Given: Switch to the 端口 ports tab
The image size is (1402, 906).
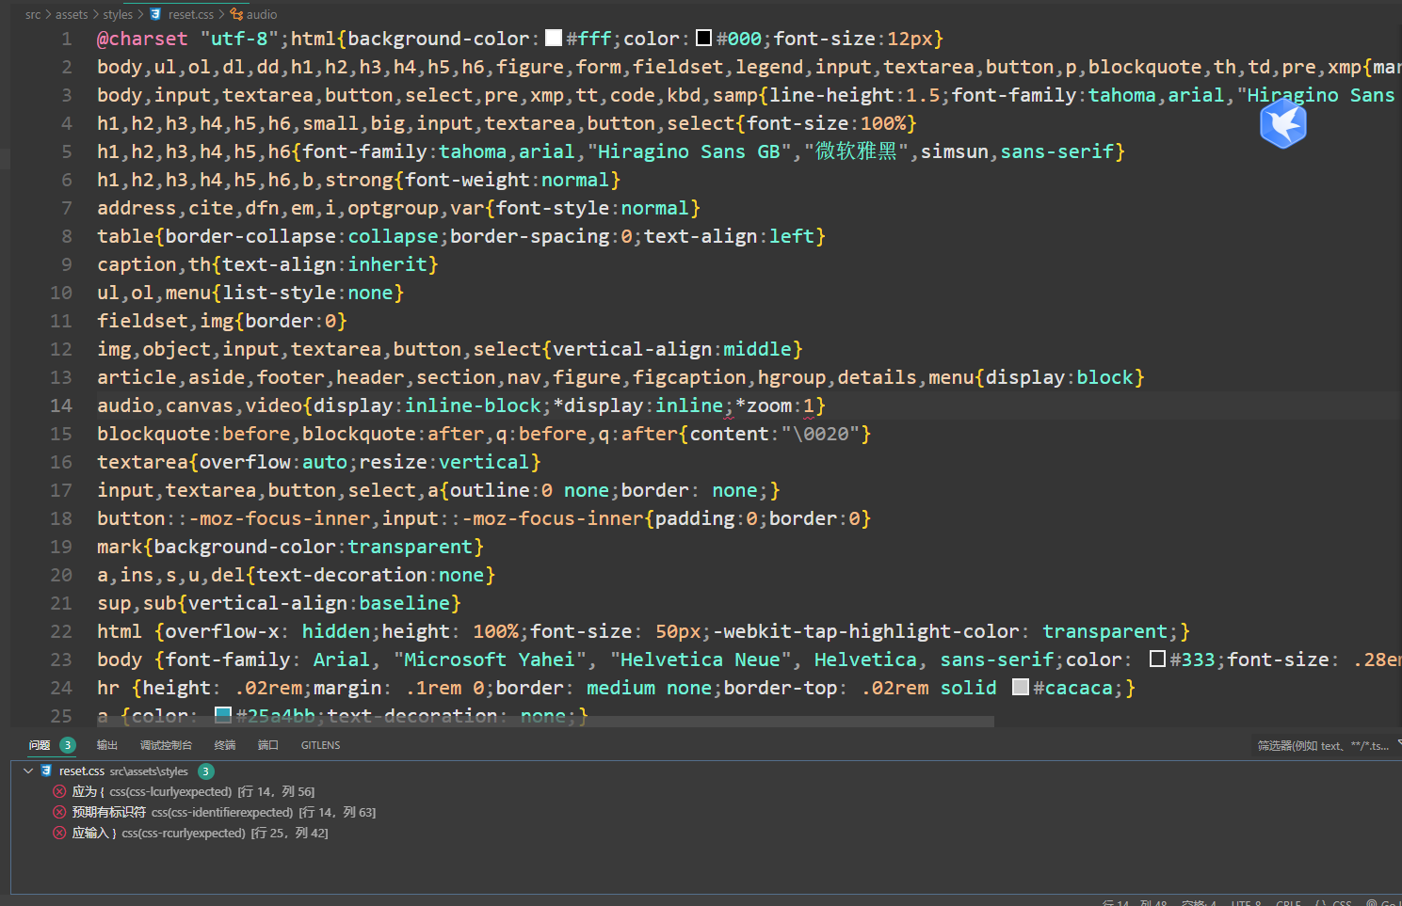Looking at the screenshot, I should coord(268,745).
